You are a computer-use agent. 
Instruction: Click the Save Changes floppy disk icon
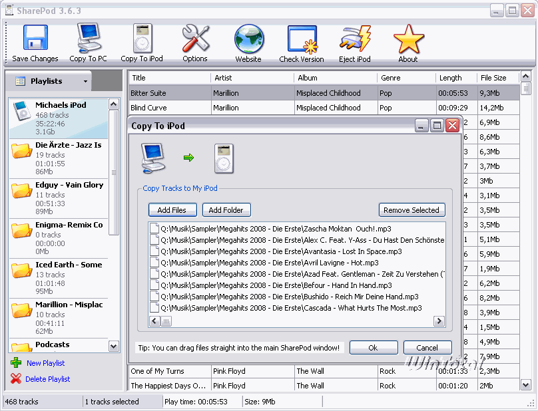click(x=35, y=39)
